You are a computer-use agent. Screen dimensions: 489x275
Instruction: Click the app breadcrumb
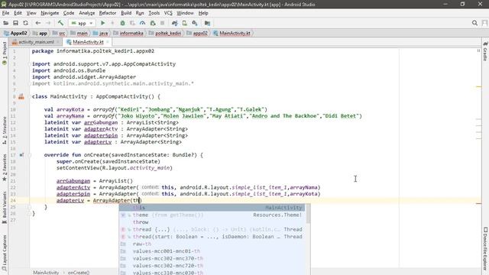point(40,33)
